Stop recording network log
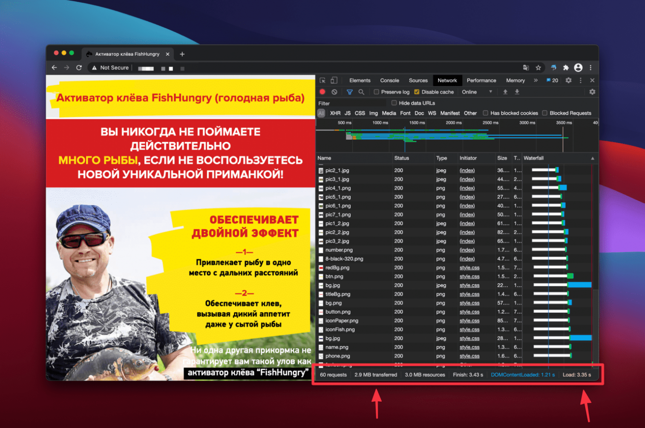The image size is (645, 428). [x=322, y=92]
